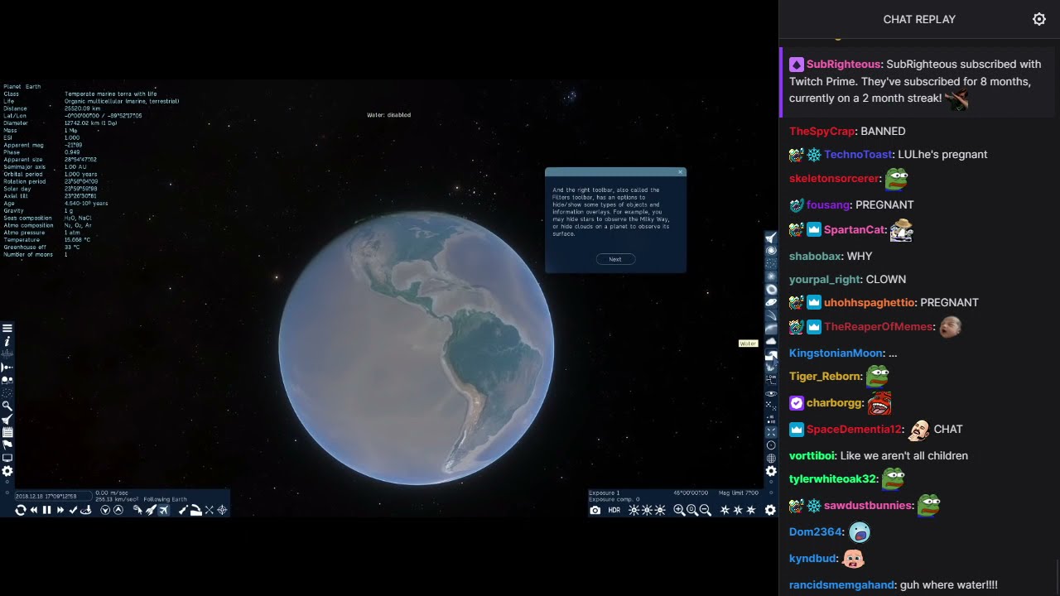The width and height of the screenshot is (1060, 596).
Task: Click the date and time input field
Action: [x=53, y=496]
